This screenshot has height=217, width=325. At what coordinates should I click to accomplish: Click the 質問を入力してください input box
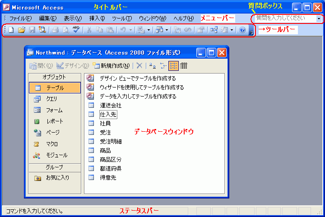coord(285,18)
